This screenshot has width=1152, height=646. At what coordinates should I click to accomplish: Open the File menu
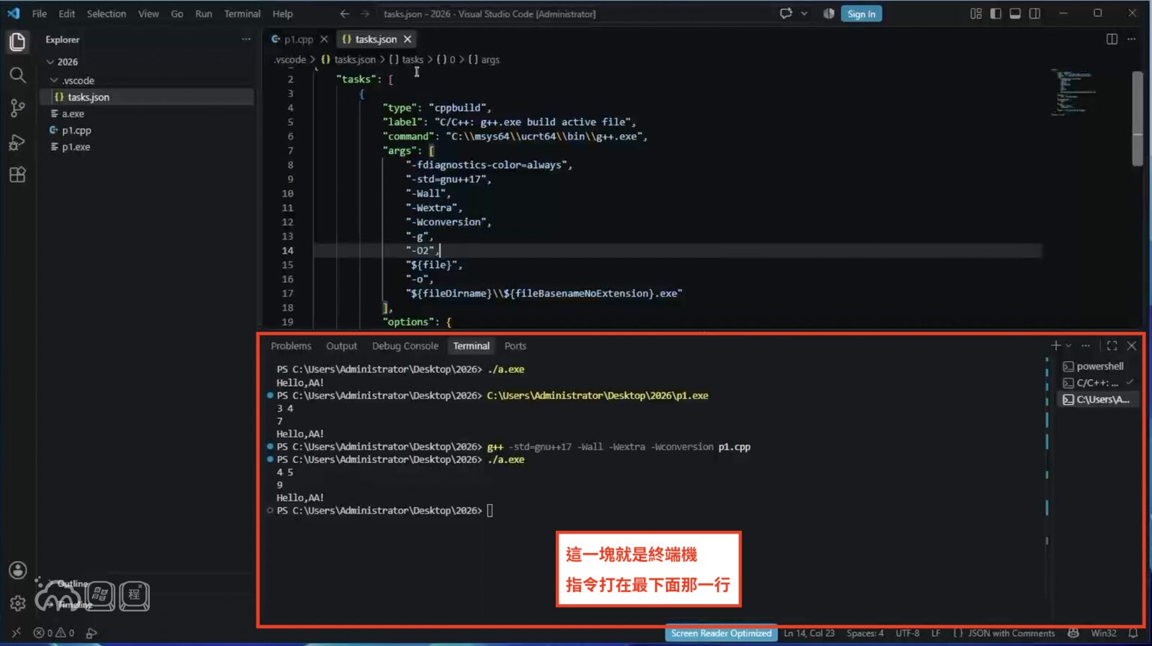pos(40,14)
